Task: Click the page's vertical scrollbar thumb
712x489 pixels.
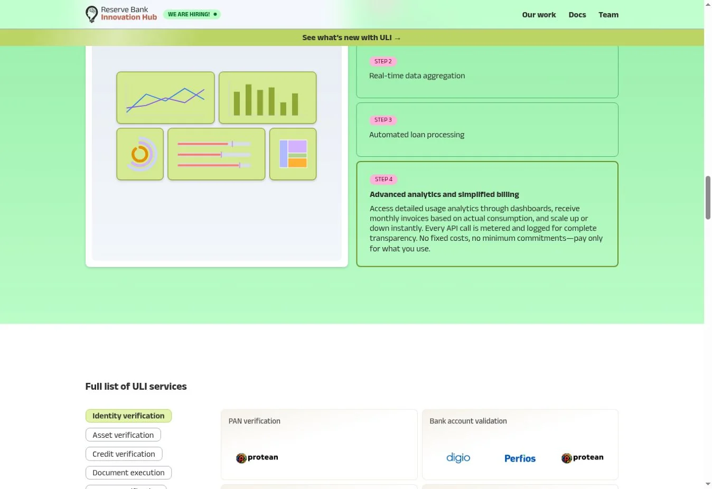Action: click(708, 198)
